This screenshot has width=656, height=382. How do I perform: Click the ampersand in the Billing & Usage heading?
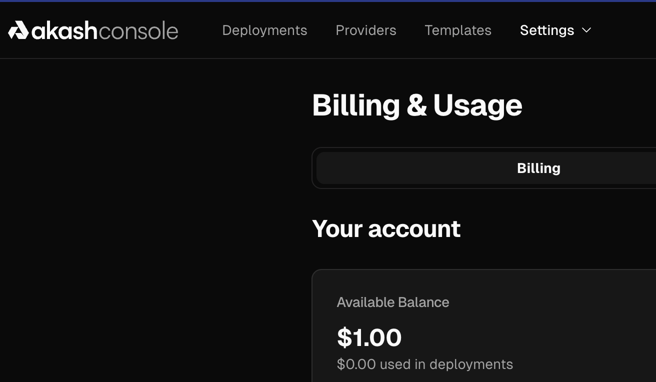point(416,105)
